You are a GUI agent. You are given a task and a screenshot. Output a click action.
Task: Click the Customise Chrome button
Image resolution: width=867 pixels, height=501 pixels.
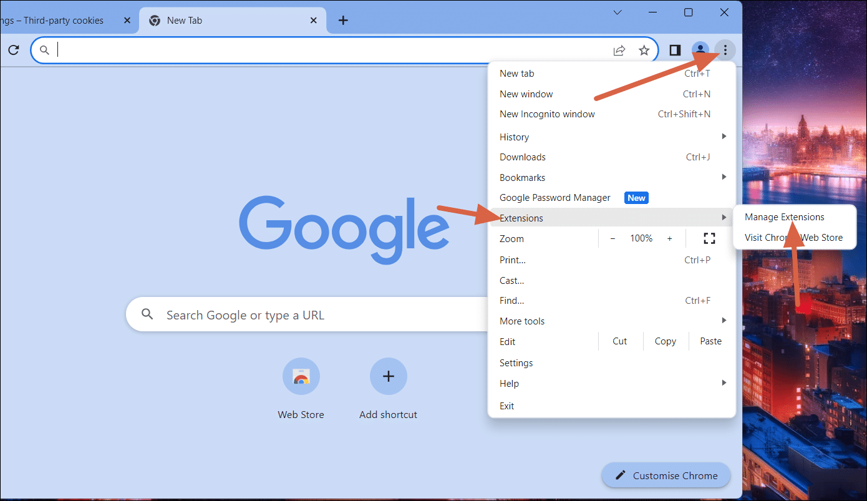tap(666, 475)
